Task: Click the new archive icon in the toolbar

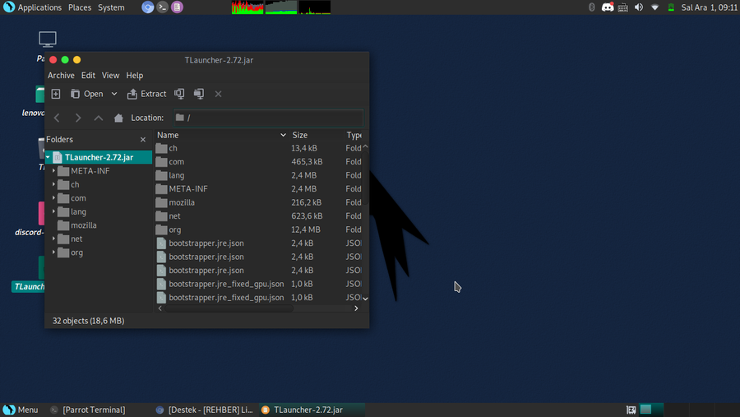Action: pos(56,94)
